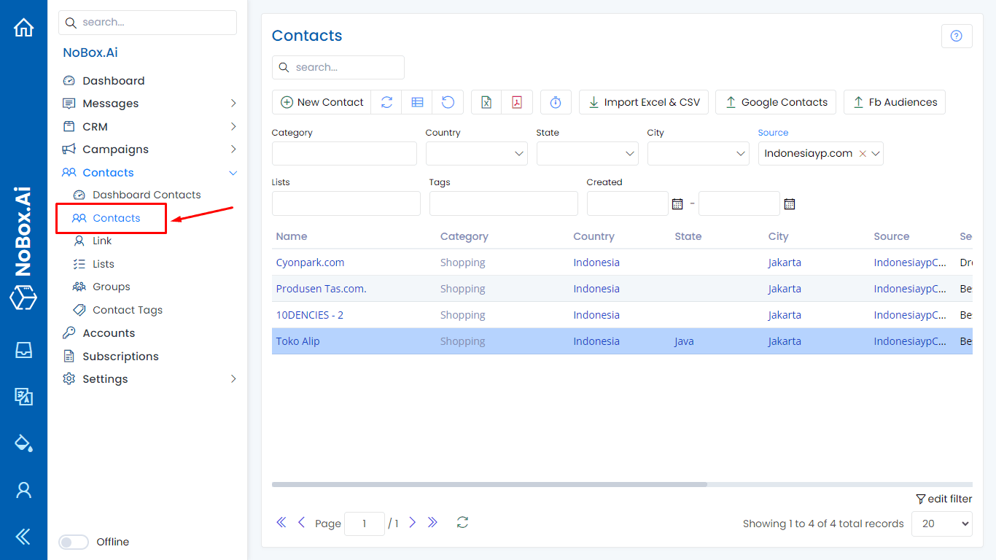Switch the Offline toggle on
The height and width of the screenshot is (560, 996).
(73, 542)
